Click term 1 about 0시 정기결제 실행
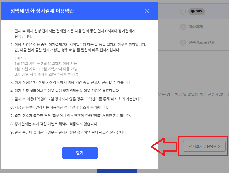Viewport: 229px width, 173px height. tap(74, 33)
